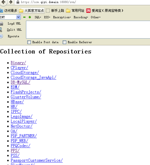Click the Collection of Repositories heading
The width and height of the screenshot is (150, 165).
coord(46,52)
